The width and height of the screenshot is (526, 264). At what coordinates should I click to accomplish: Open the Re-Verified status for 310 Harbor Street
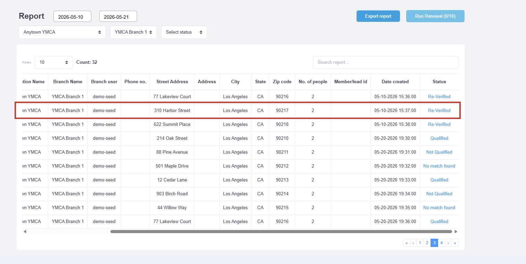(439, 110)
